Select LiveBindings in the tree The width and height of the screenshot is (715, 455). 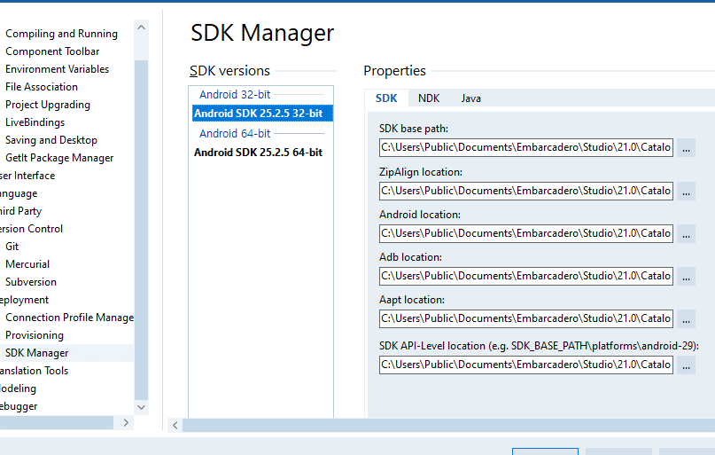(x=35, y=122)
